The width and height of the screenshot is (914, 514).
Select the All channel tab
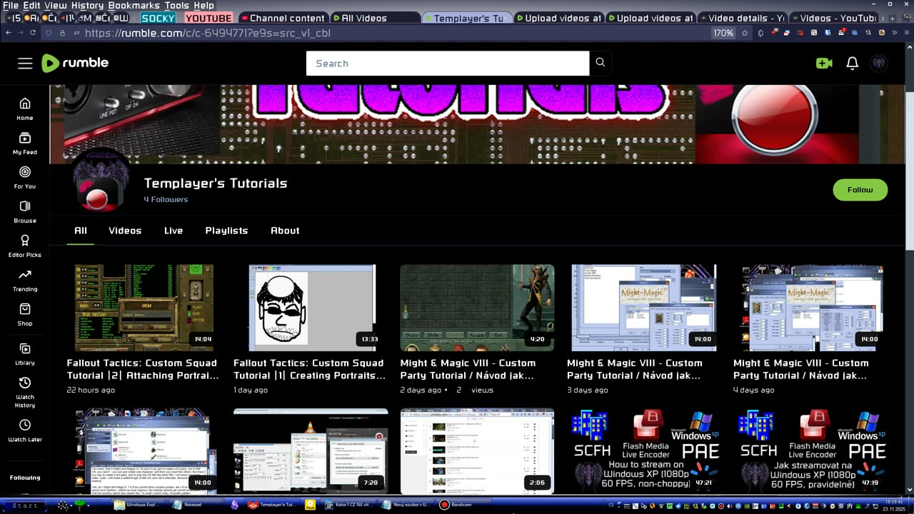pyautogui.click(x=81, y=231)
